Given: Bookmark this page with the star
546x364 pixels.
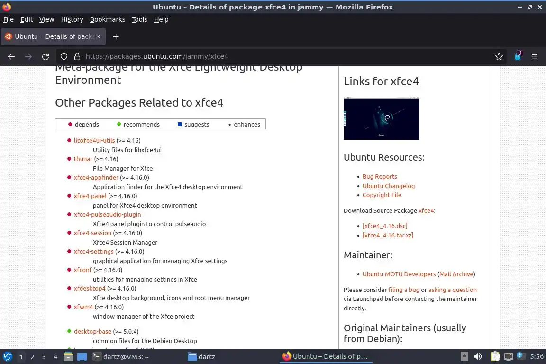Looking at the screenshot, I should [499, 56].
